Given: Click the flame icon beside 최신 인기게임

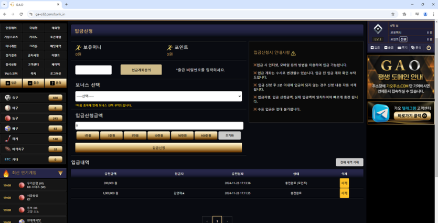Looking at the screenshot, I should 6,173.
